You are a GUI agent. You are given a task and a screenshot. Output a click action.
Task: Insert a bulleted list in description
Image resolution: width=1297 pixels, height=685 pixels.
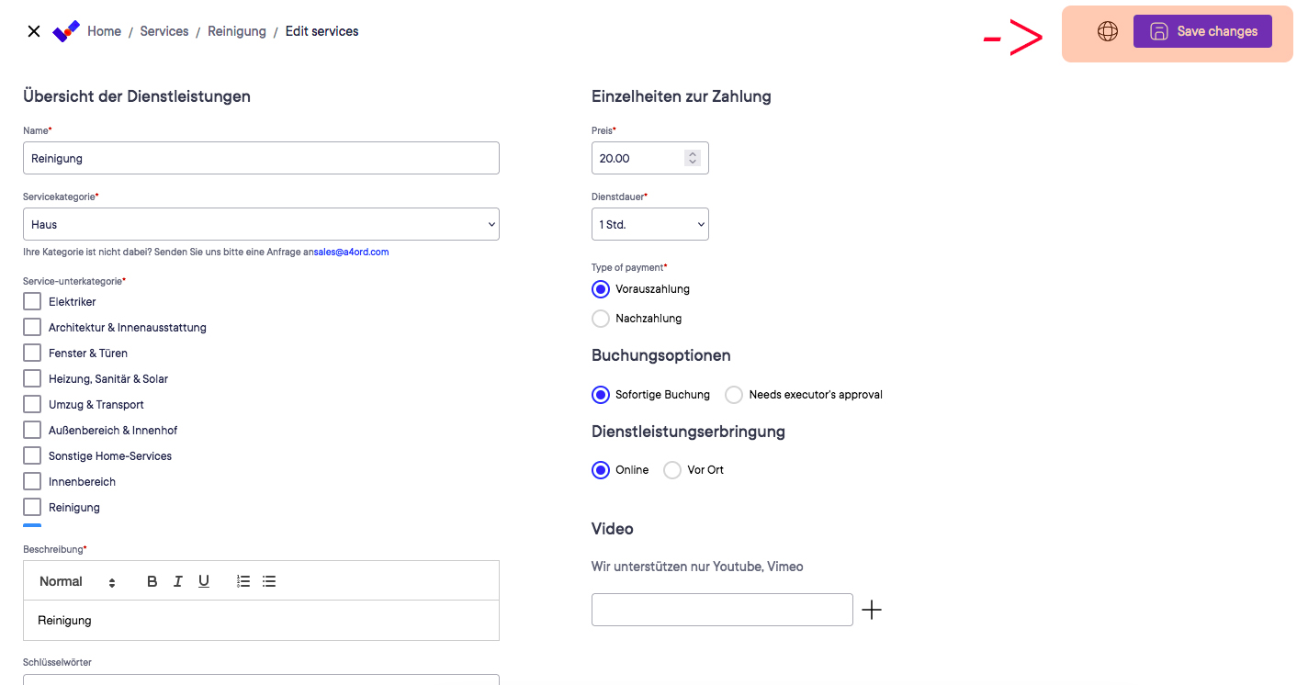[x=269, y=581]
